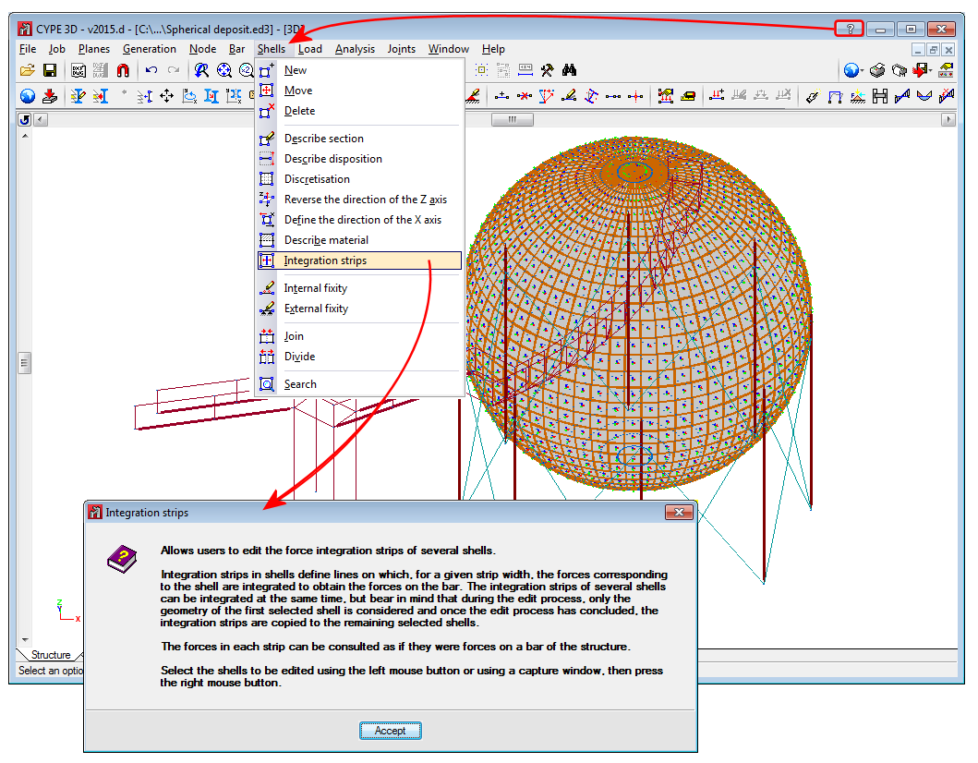Click the new node icon with plus

(501, 95)
